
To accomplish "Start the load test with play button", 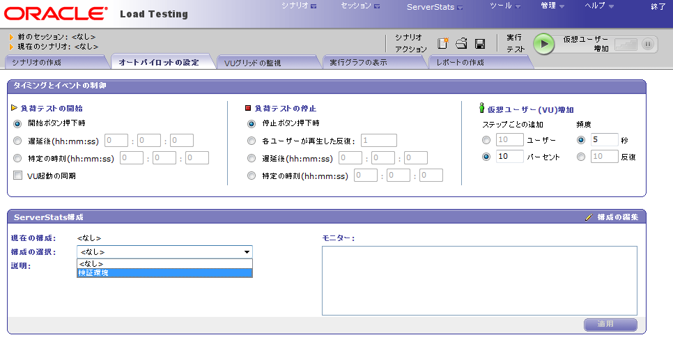I will pyautogui.click(x=544, y=44).
